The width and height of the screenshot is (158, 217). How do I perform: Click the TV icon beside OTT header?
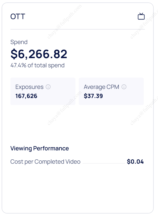[141, 16]
